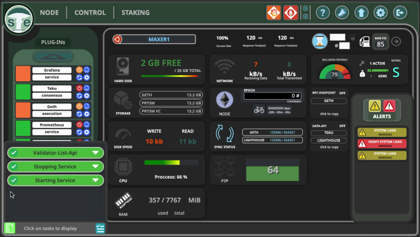Click the Ethereum node icon
420x237 pixels.
point(224,100)
